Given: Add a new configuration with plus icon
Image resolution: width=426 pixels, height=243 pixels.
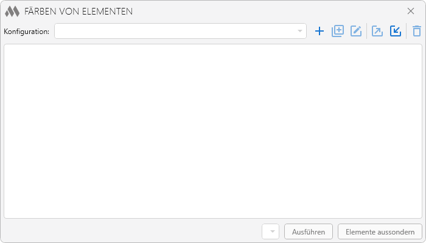Looking at the screenshot, I should 319,31.
